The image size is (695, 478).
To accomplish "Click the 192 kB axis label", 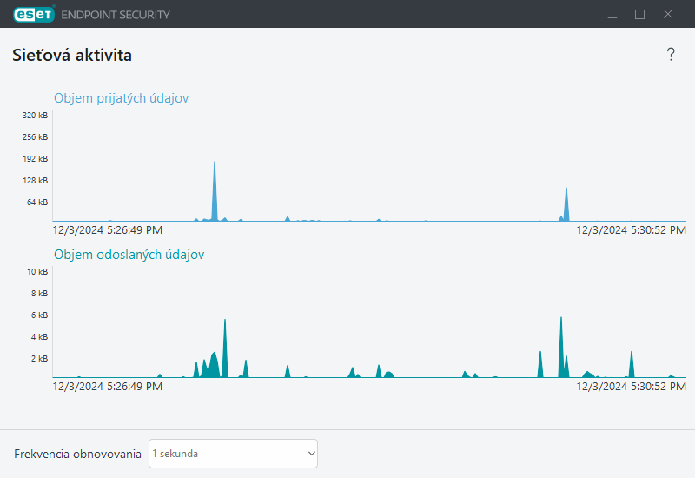I will tap(36, 159).
